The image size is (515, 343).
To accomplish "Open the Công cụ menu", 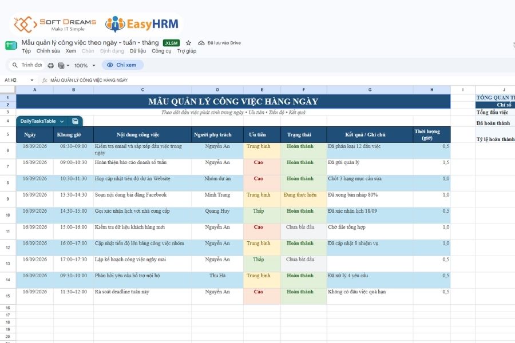I will [x=161, y=51].
